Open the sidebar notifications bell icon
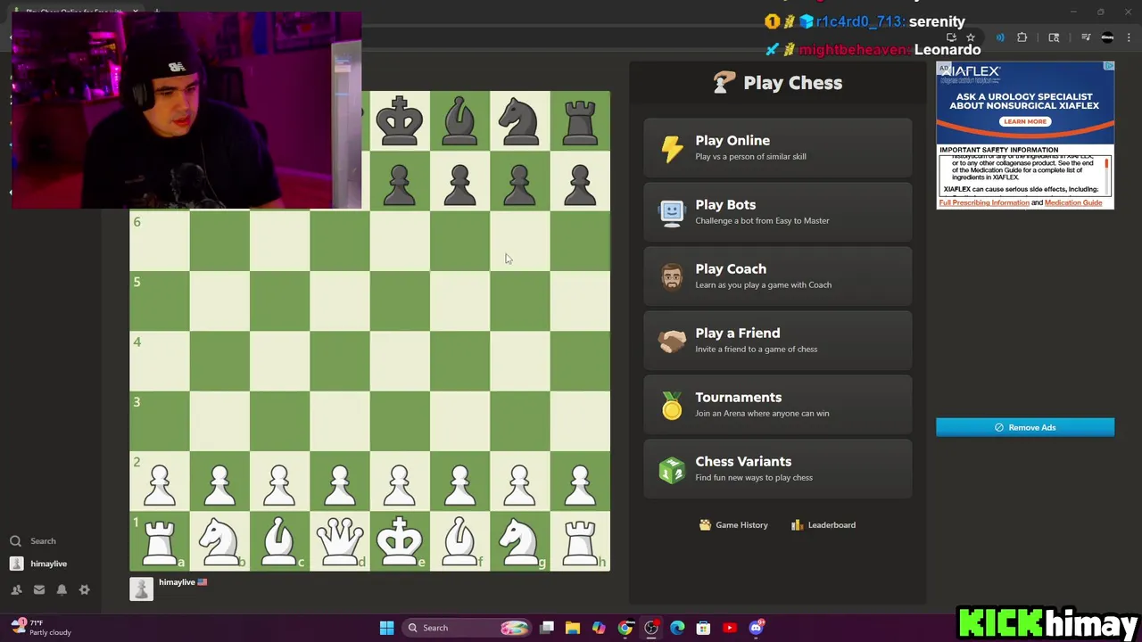1142x642 pixels. point(62,589)
